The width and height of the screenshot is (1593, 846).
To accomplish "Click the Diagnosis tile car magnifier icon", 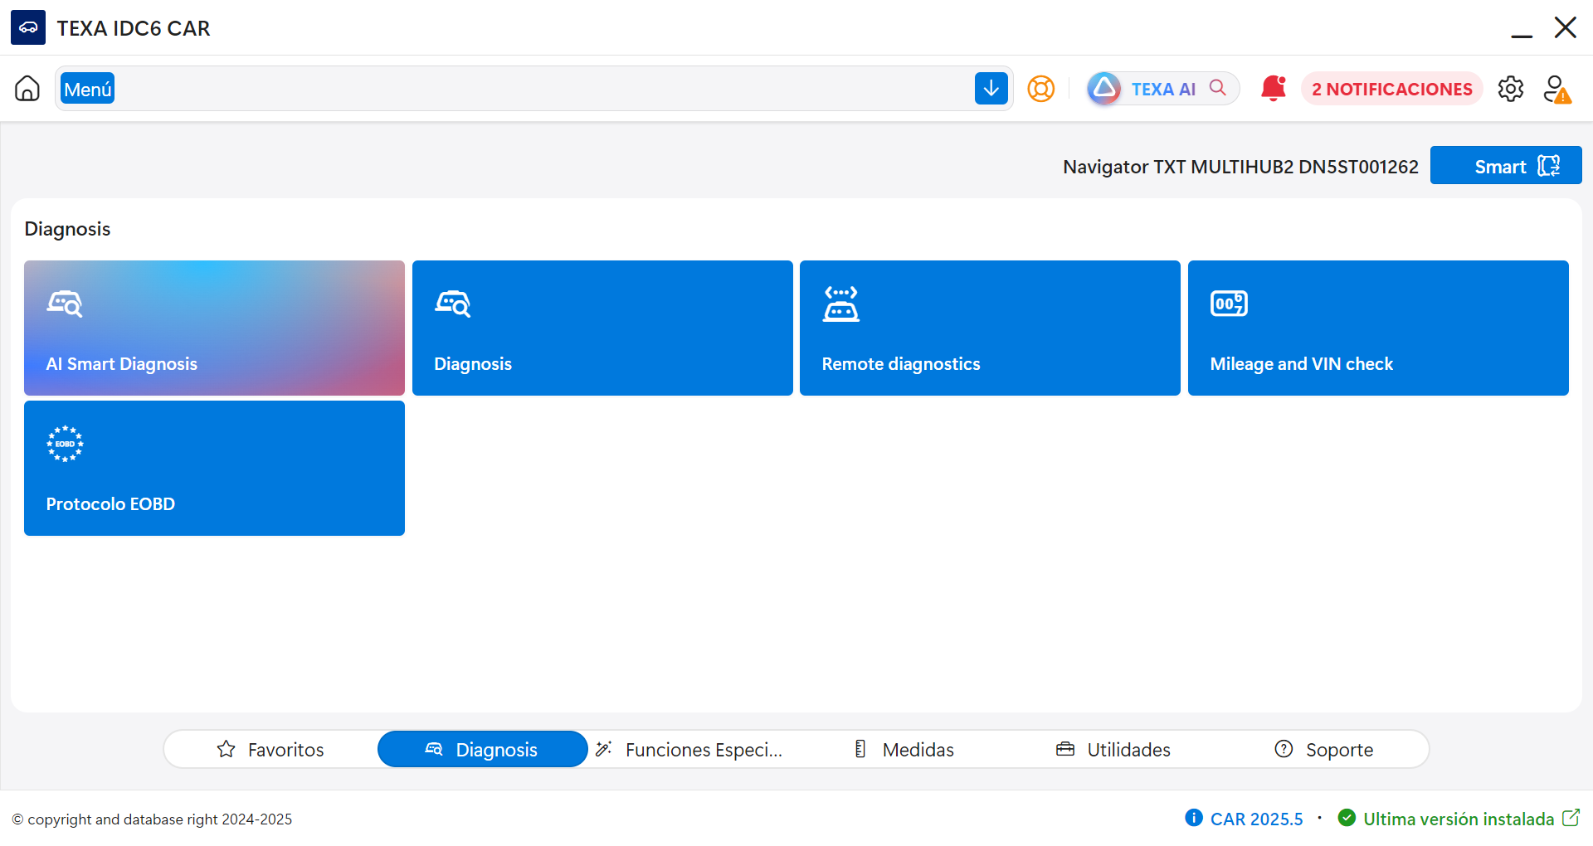I will tap(453, 304).
